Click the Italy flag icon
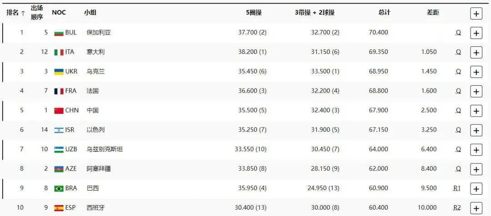 [59, 52]
